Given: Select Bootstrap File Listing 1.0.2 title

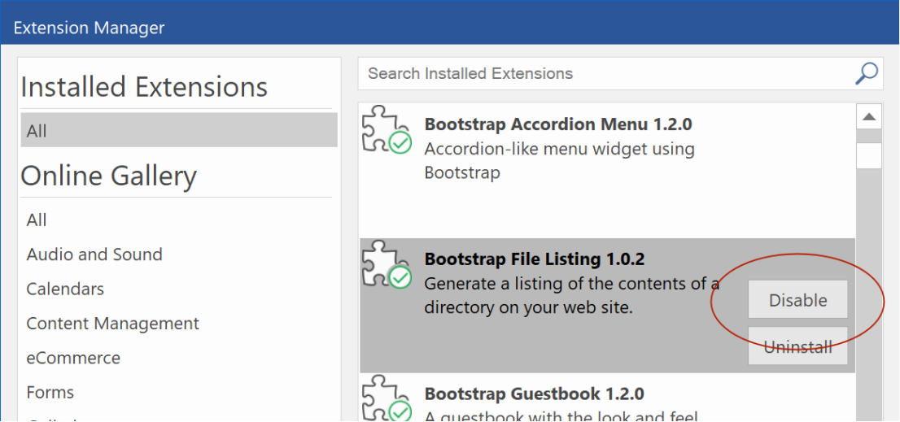Looking at the screenshot, I should pos(535,259).
